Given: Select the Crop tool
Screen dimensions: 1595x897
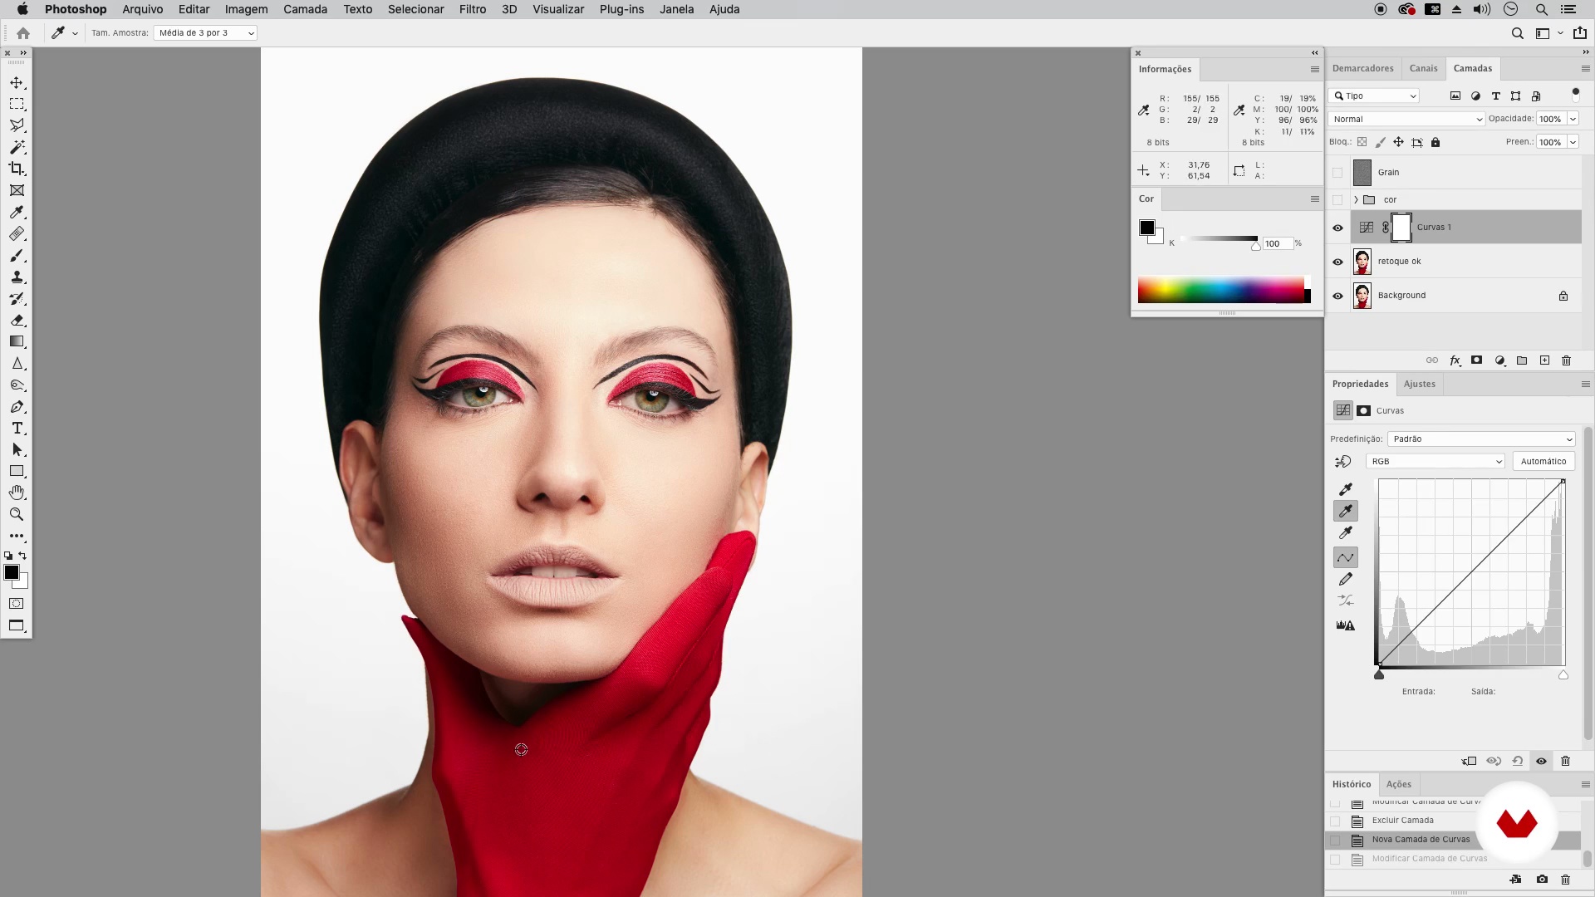Looking at the screenshot, I should (x=17, y=169).
